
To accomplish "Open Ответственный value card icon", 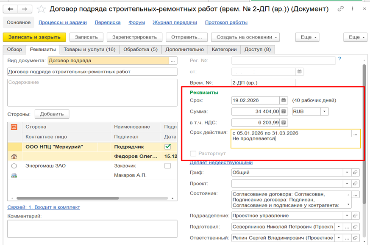I will tap(355, 238).
